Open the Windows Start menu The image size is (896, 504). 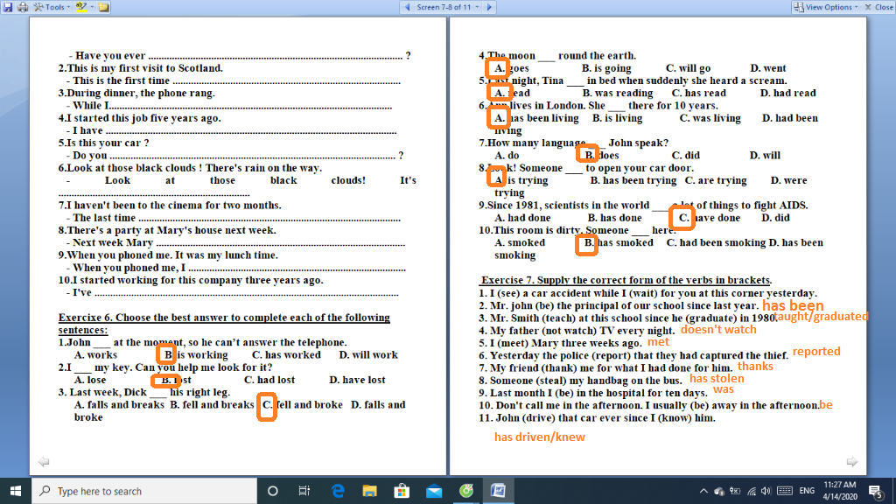click(16, 491)
